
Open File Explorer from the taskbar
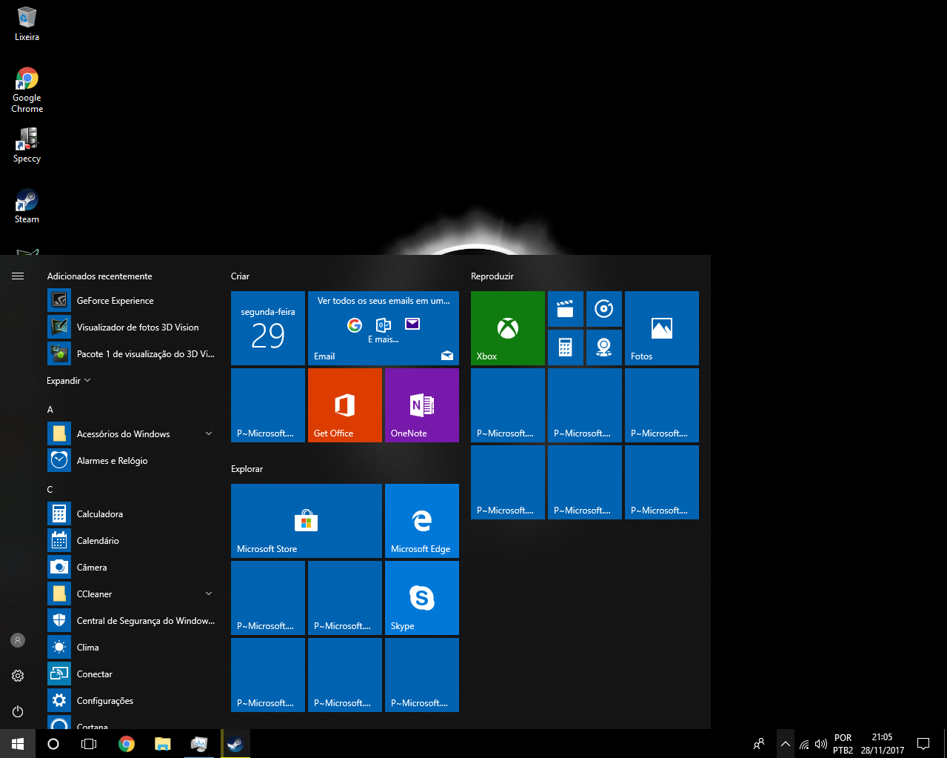(163, 744)
